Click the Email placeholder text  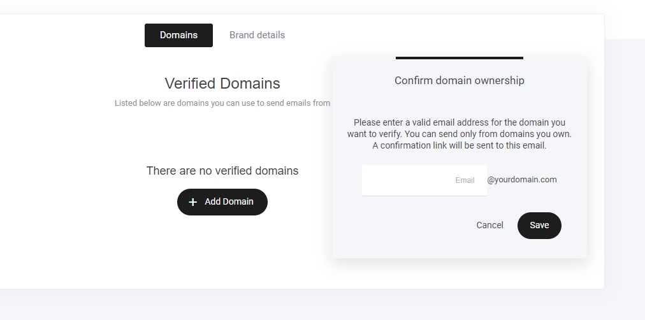coord(465,180)
